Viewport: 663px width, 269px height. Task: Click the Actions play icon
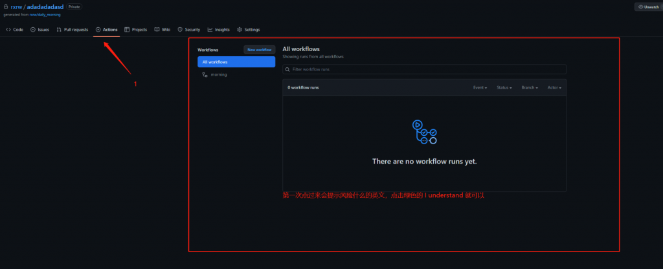coord(98,30)
